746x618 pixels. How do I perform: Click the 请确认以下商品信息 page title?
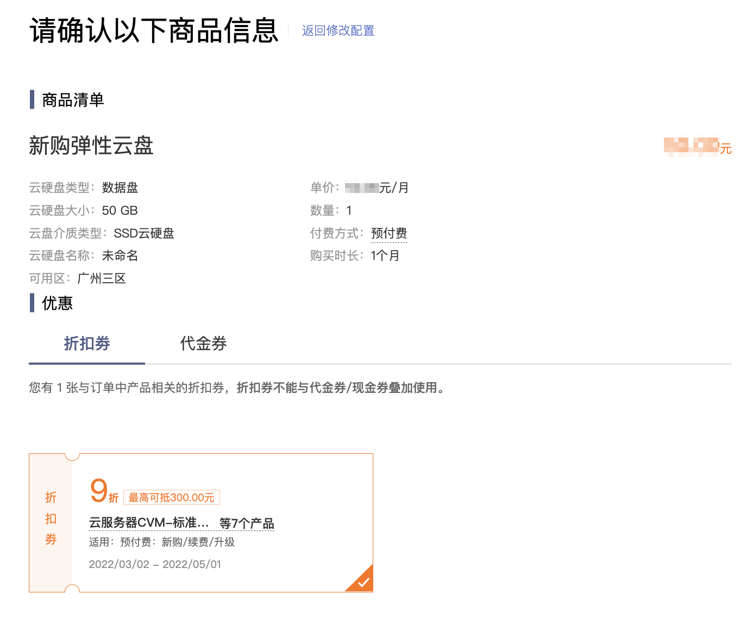coord(154,30)
